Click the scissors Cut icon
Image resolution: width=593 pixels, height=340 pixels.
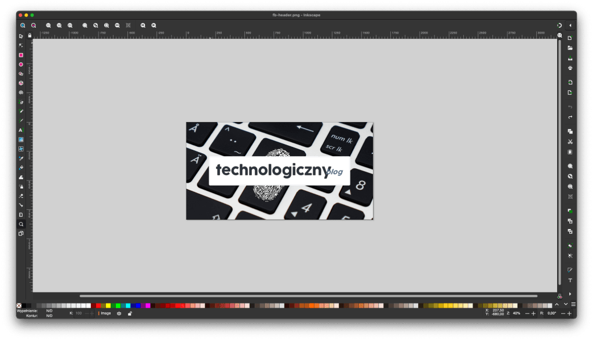click(570, 142)
